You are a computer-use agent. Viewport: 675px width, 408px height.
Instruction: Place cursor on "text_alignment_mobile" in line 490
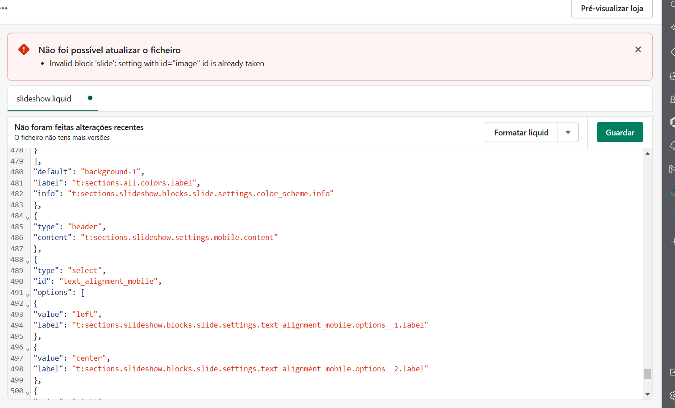pyautogui.click(x=108, y=282)
